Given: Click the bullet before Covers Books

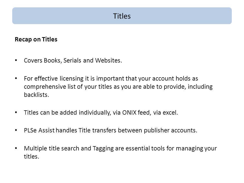Looking at the screenshot, I should click(x=16, y=60).
